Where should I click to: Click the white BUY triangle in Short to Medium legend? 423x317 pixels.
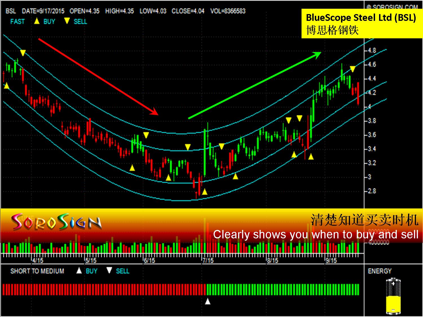(x=79, y=271)
